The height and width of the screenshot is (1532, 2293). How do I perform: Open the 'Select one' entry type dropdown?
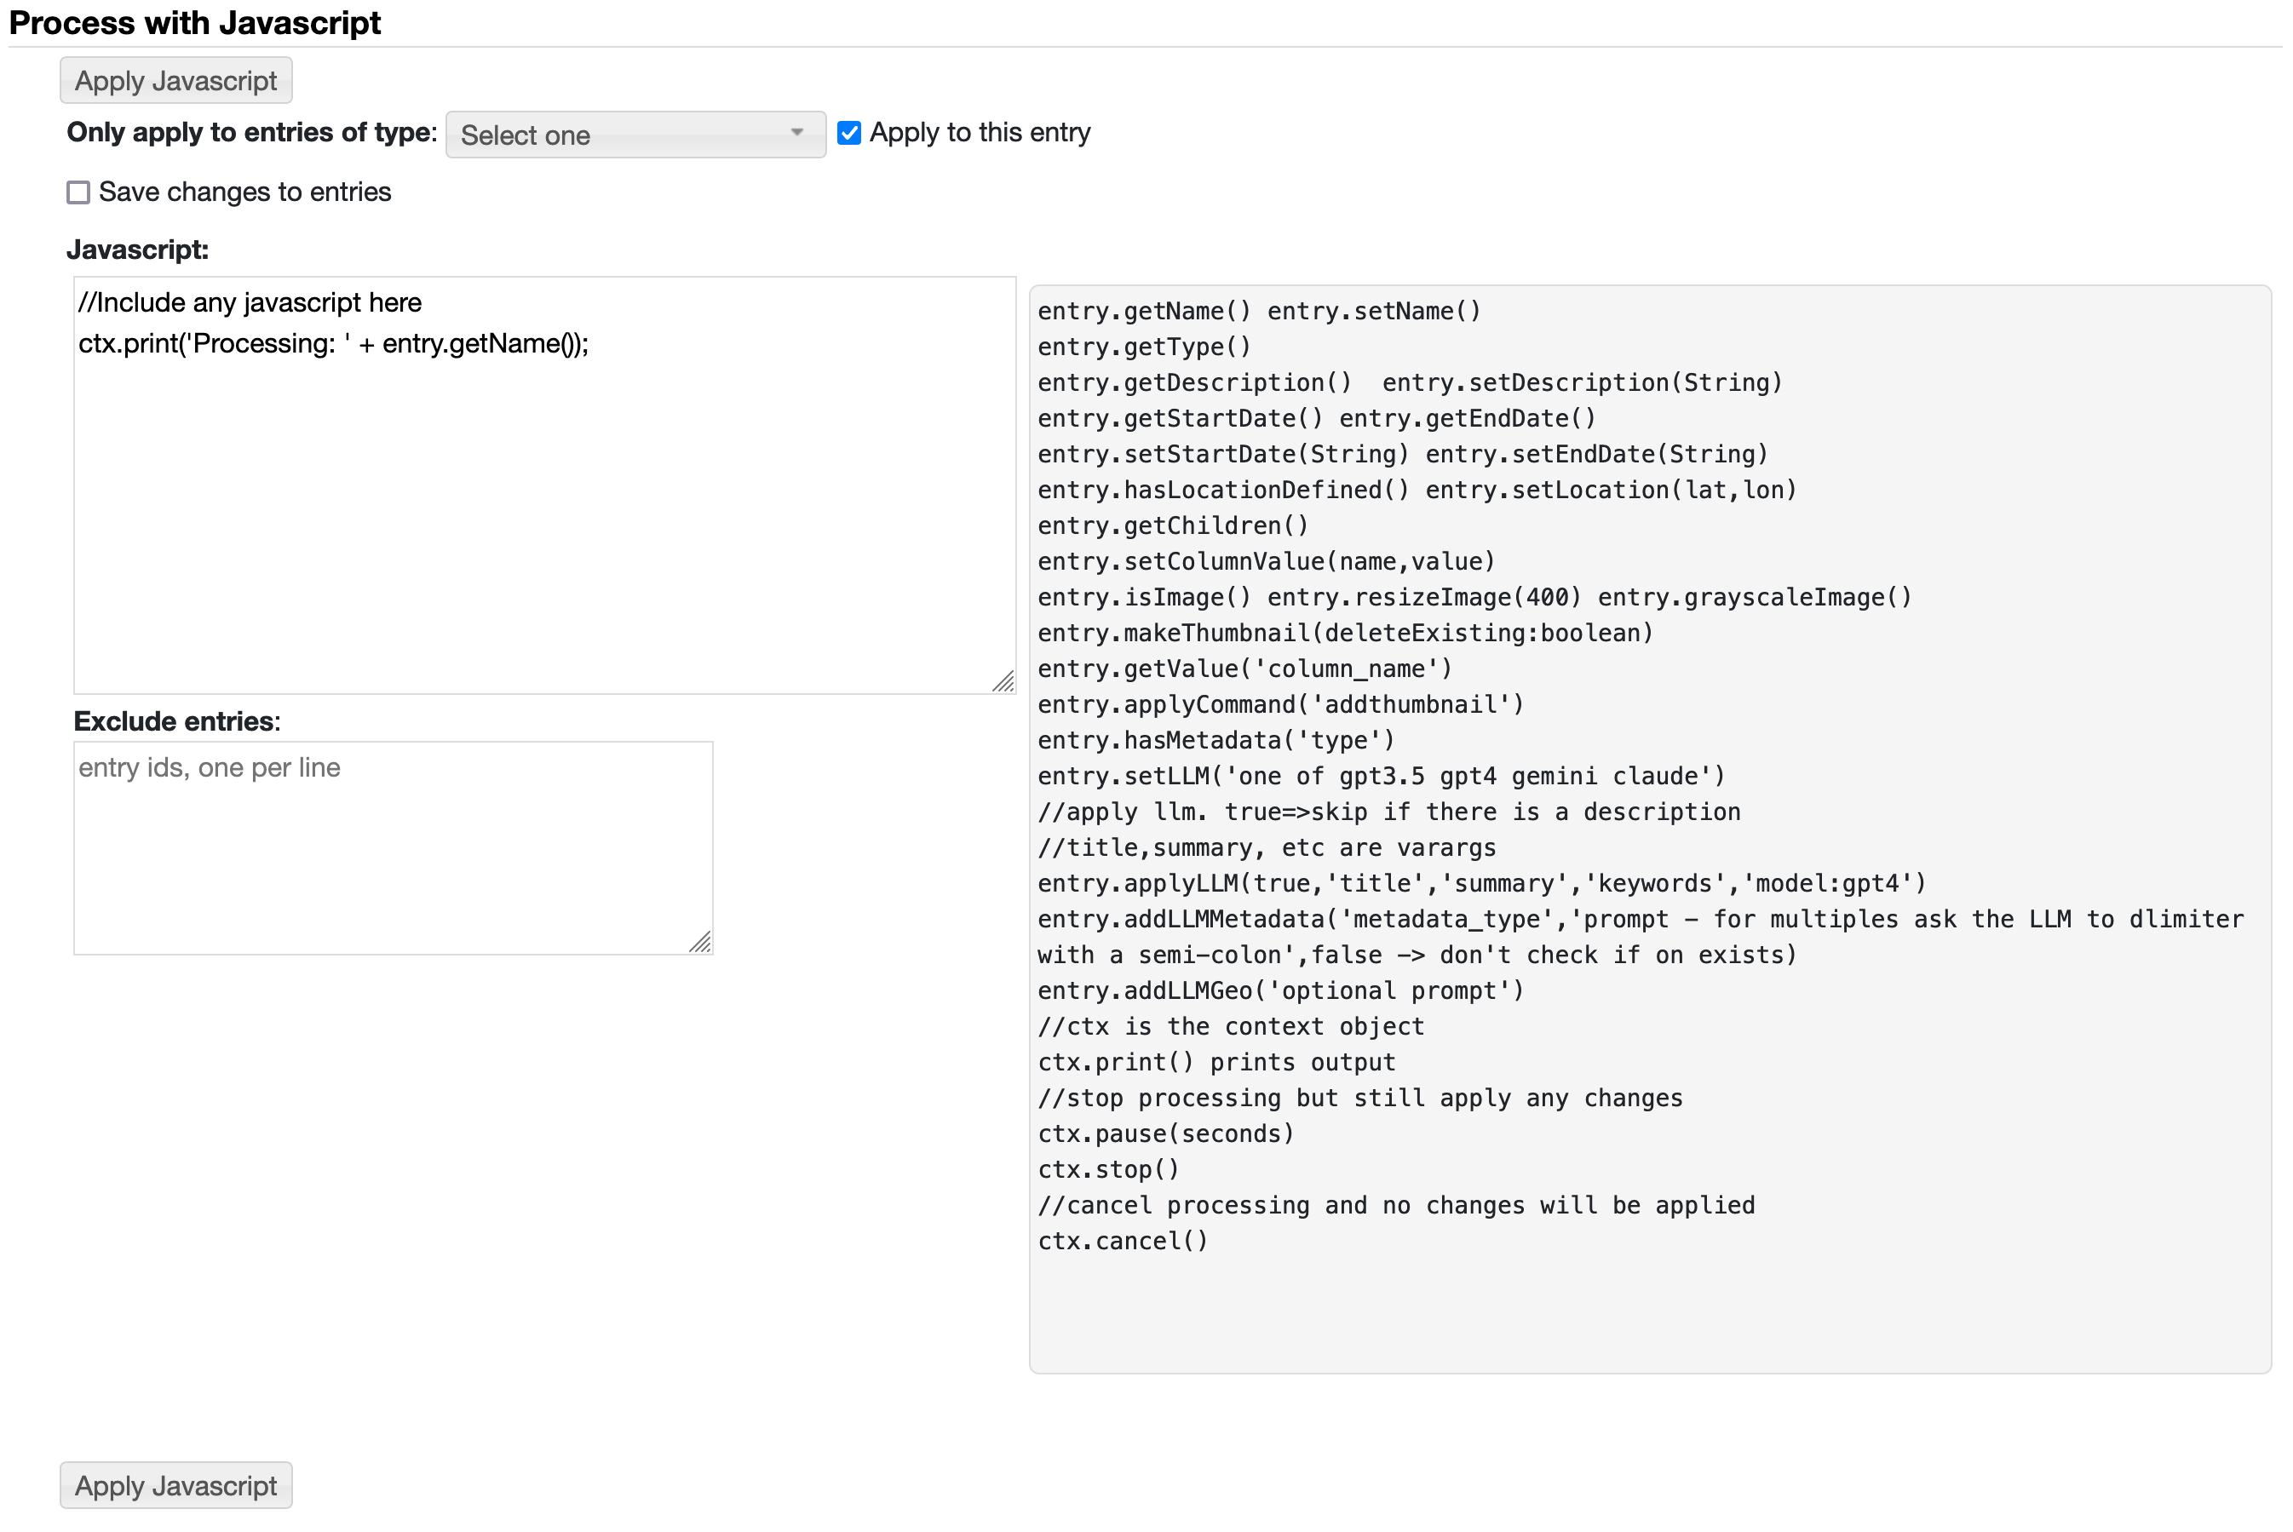[635, 135]
